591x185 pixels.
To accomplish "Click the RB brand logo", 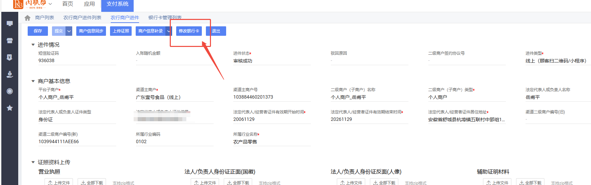I will (x=18, y=4).
